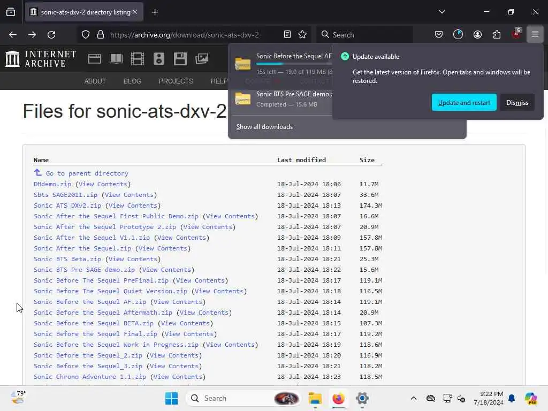Open the PROJECTS menu item
The height and width of the screenshot is (411, 548).
point(176,81)
